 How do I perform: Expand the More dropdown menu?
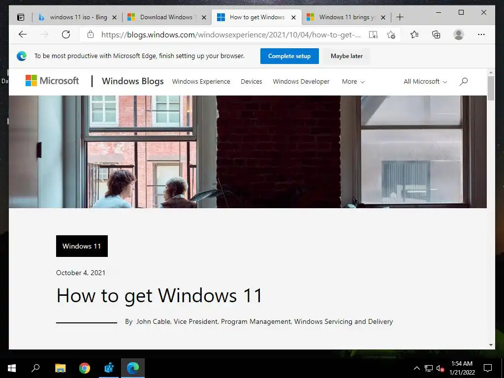(353, 82)
